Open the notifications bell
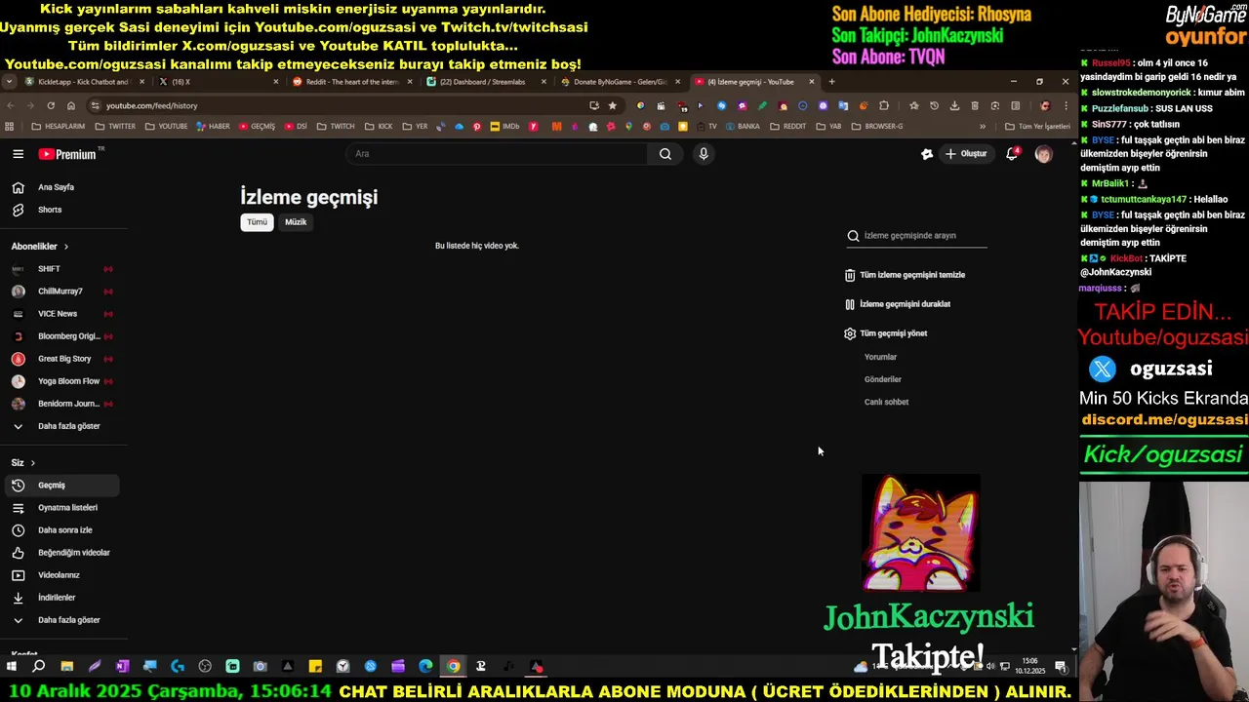Screen dimensions: 1249x702 [1012, 154]
